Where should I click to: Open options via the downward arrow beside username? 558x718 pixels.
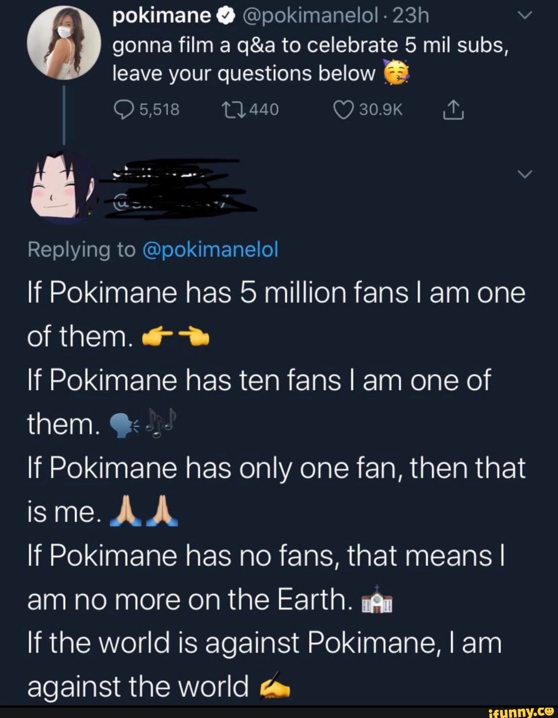coord(525,14)
